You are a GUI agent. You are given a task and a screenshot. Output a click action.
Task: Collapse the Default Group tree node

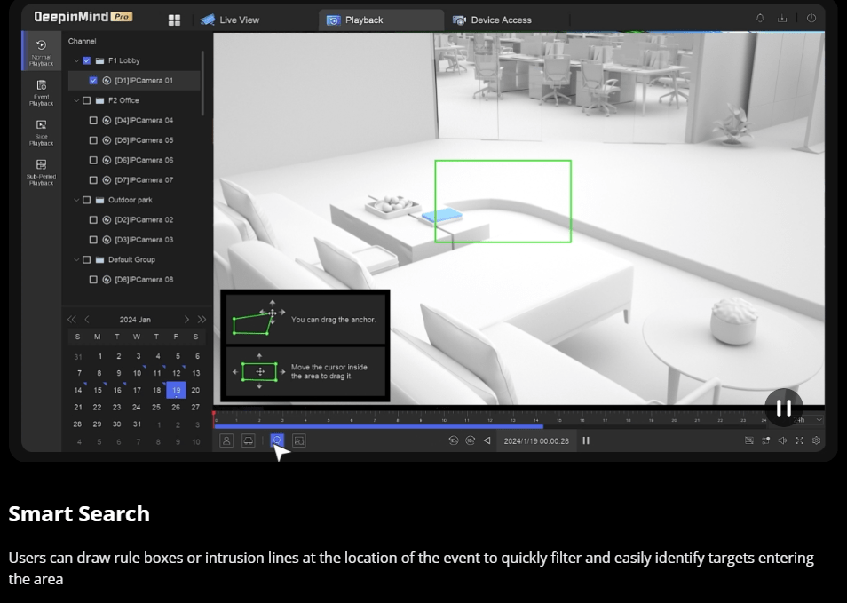pos(76,260)
